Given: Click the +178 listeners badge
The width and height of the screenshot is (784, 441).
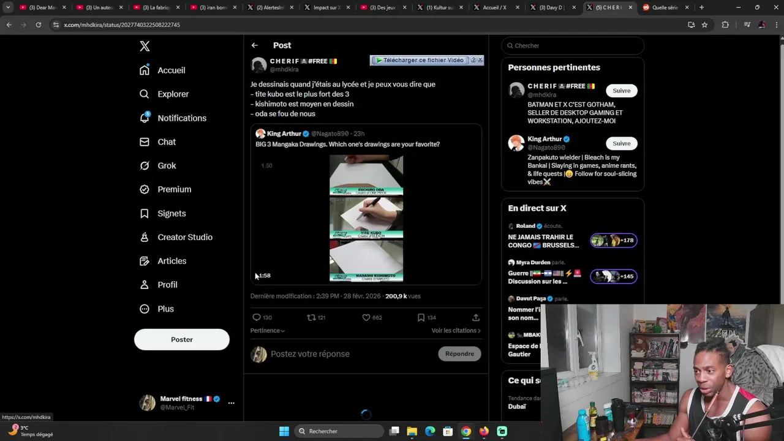Looking at the screenshot, I should [x=614, y=241].
